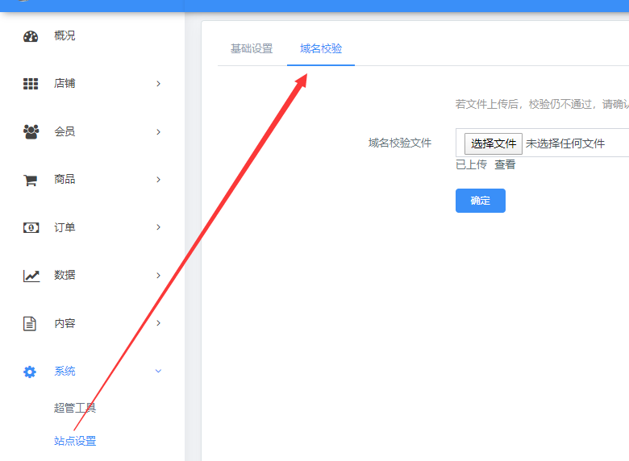Click the shopping cart icon for 商品
This screenshot has height=461, width=629.
click(31, 180)
